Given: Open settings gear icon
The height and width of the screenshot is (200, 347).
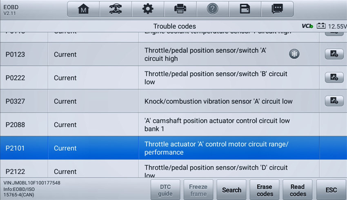Looking at the screenshot, I should pos(148,9).
